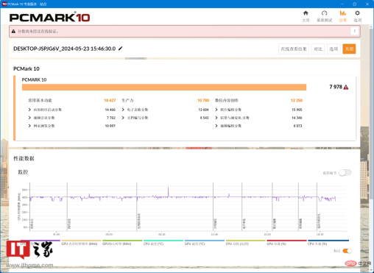The height and width of the screenshot is (273, 374).
Task: Click the orange 关闭 close result button
Action: click(x=349, y=49)
